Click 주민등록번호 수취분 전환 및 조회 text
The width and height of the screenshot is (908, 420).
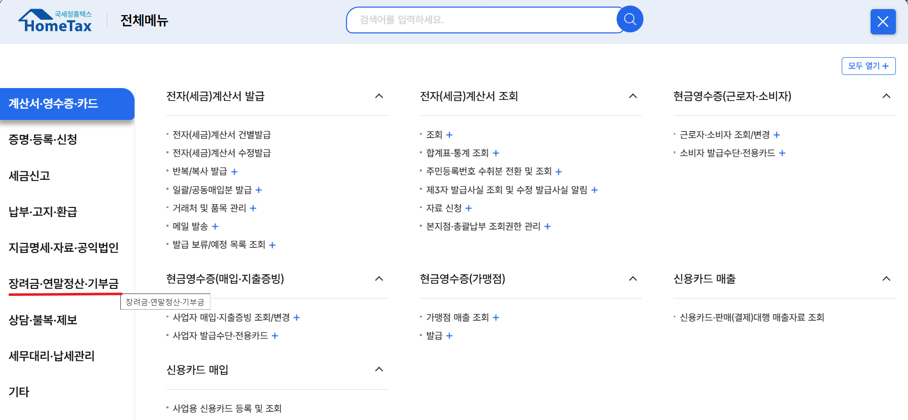click(489, 171)
